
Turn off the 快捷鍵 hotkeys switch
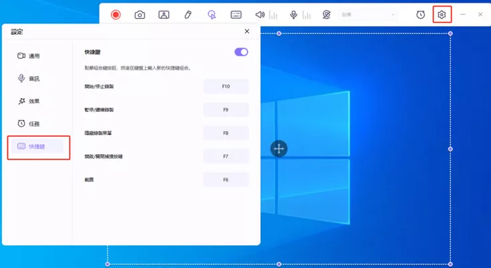coord(241,52)
